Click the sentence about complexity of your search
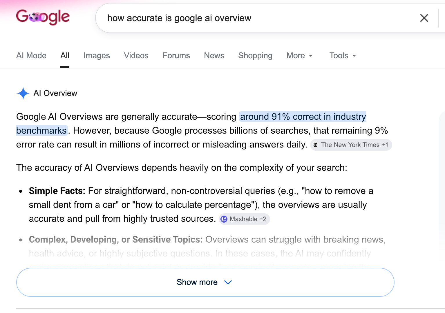445x313 pixels. click(182, 168)
